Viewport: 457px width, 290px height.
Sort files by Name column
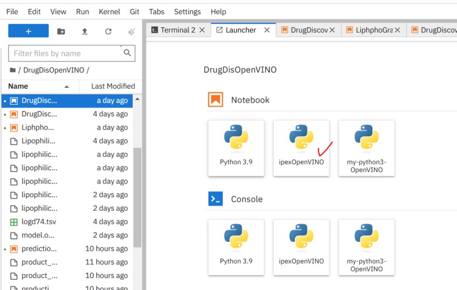click(40, 86)
